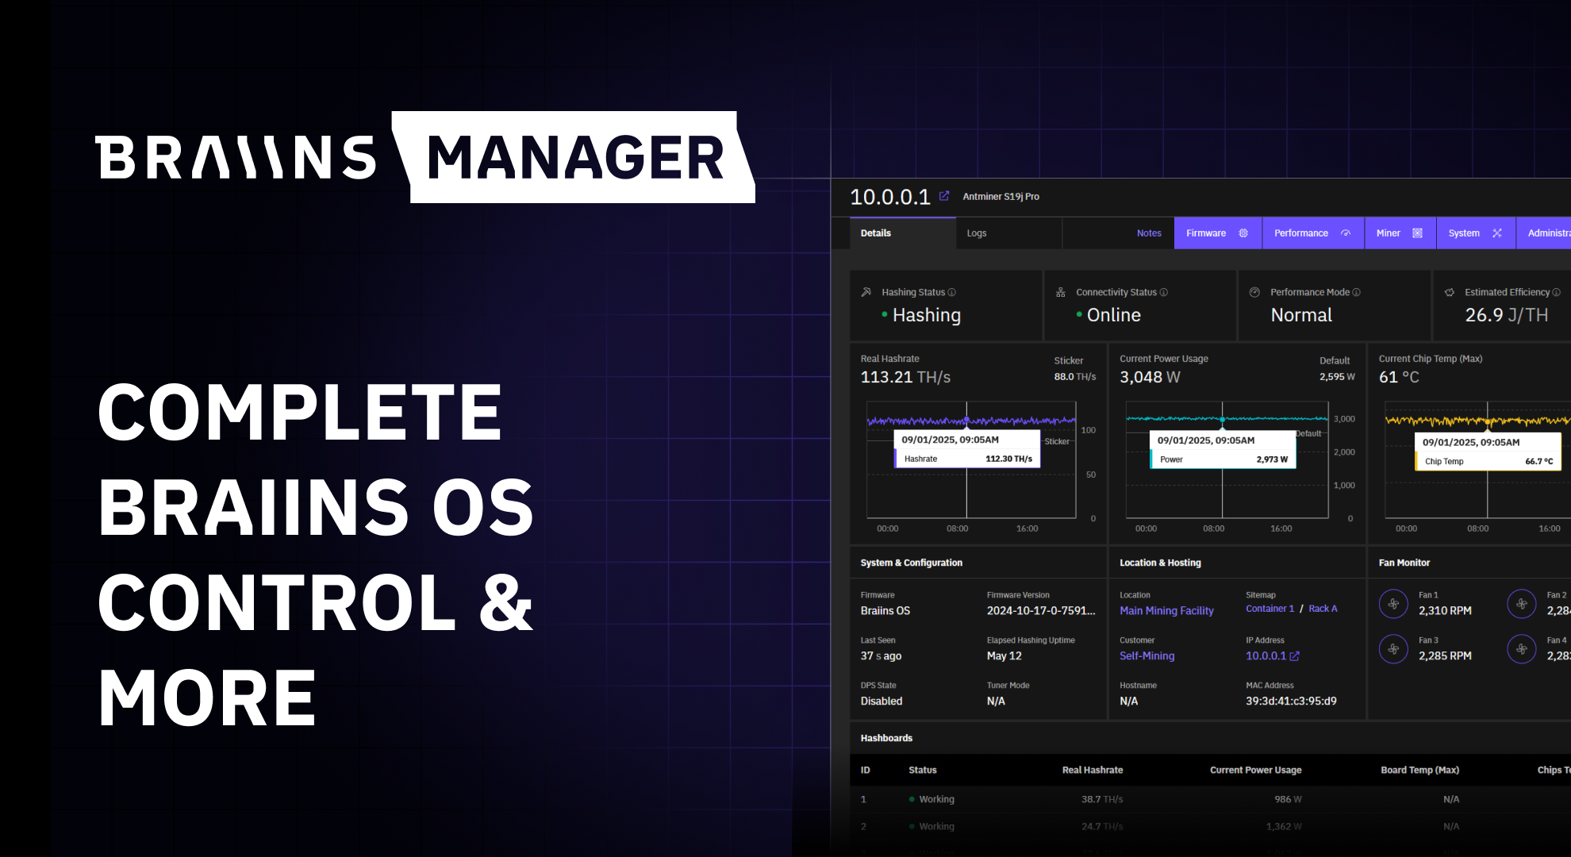Open the Performance menu button
1571x857 pixels.
(1313, 233)
